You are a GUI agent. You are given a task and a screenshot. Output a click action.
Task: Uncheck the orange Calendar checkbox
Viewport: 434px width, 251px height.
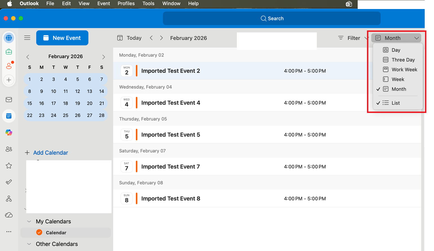coord(39,232)
